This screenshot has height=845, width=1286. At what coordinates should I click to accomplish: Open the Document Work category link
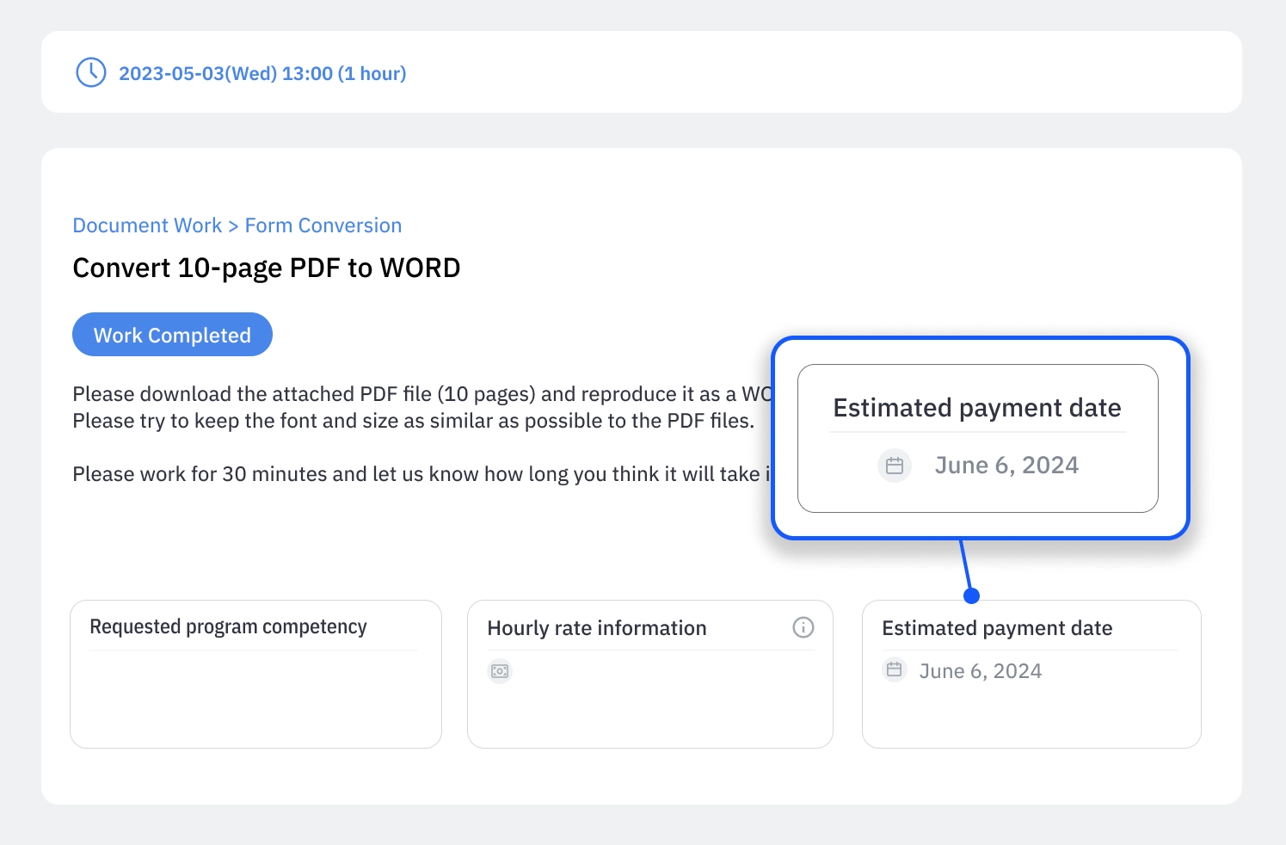147,225
